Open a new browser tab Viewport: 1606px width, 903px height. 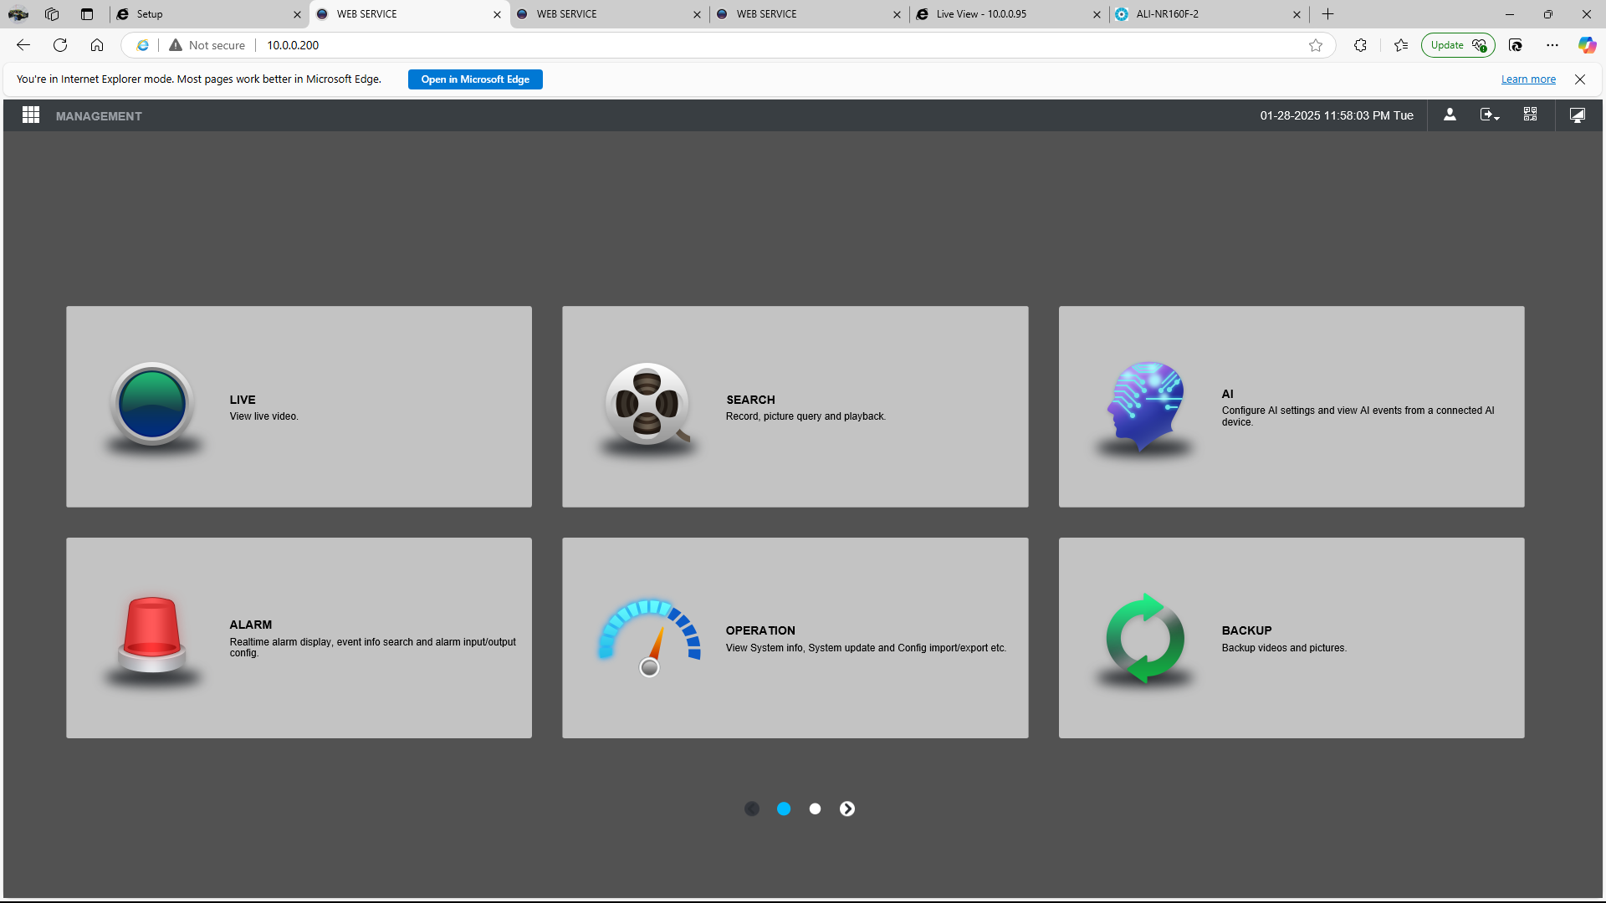coord(1328,14)
